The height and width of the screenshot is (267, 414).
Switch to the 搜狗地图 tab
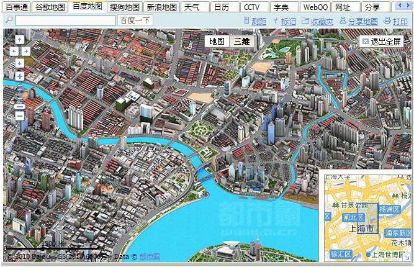[x=125, y=7]
